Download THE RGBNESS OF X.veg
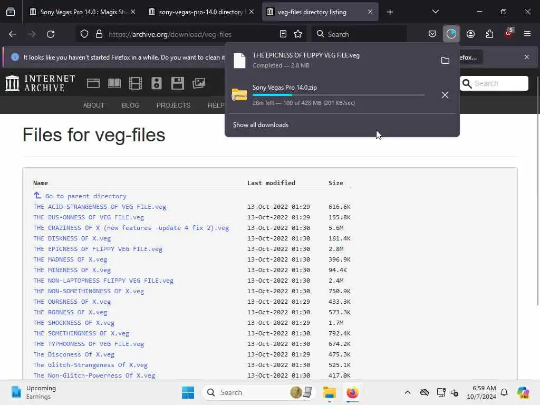 (x=70, y=312)
